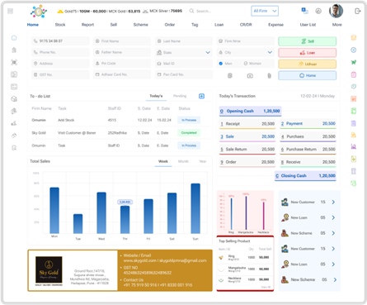
Task: Open the All Firm dropdown
Action: coord(265,11)
